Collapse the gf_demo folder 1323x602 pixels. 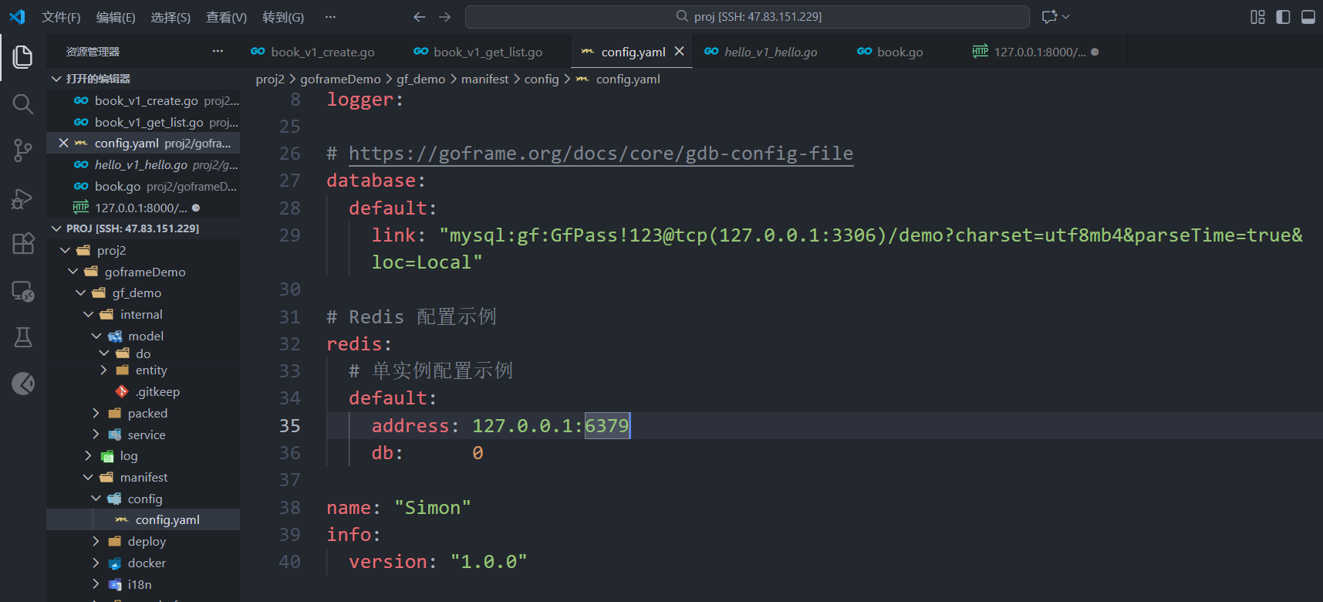tap(80, 293)
